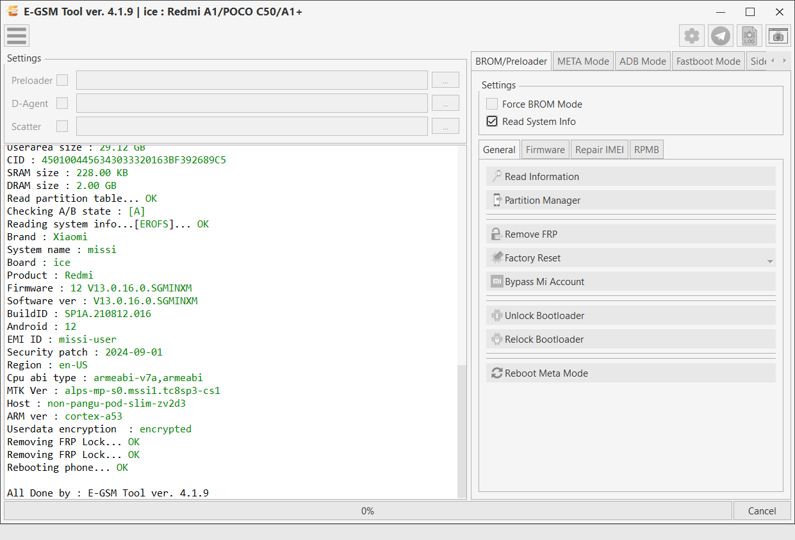Select the Repair IMEI sub-tab
The width and height of the screenshot is (795, 540).
point(600,150)
